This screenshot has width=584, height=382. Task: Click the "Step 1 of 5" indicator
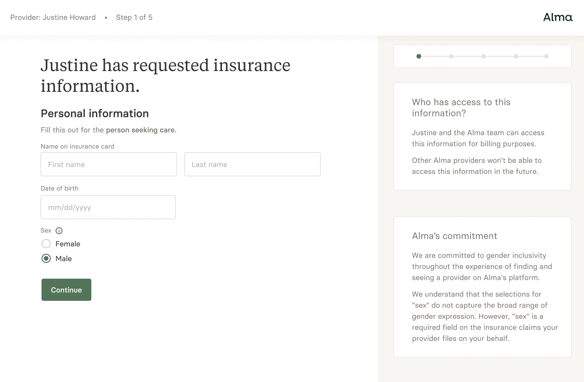point(134,18)
